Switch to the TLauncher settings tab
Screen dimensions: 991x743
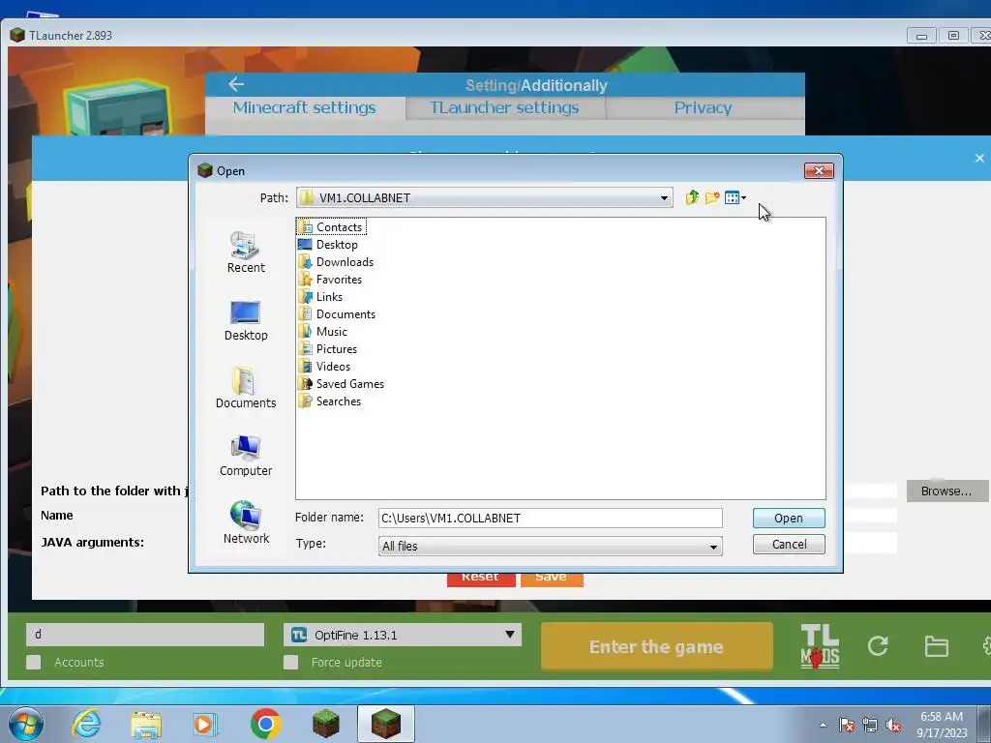coord(504,108)
